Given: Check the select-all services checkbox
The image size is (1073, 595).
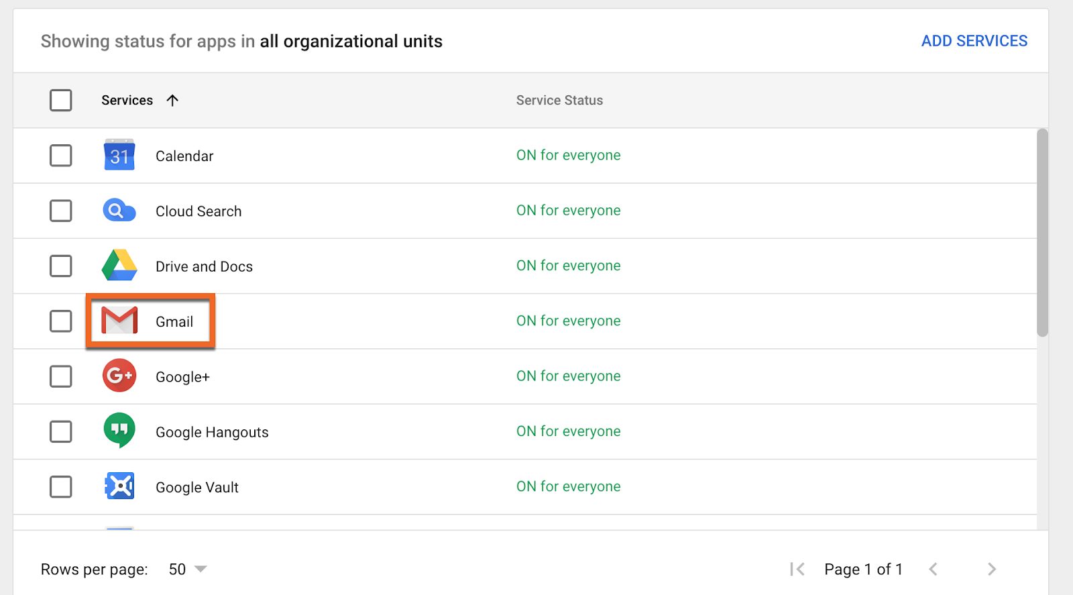Looking at the screenshot, I should pos(61,101).
